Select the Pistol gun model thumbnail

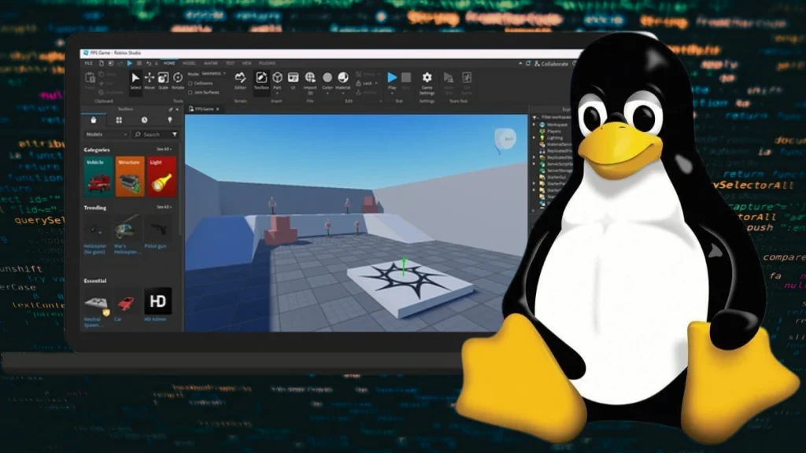click(x=157, y=229)
